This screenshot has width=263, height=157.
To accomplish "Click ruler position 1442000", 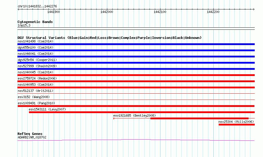I will point(107,12).
